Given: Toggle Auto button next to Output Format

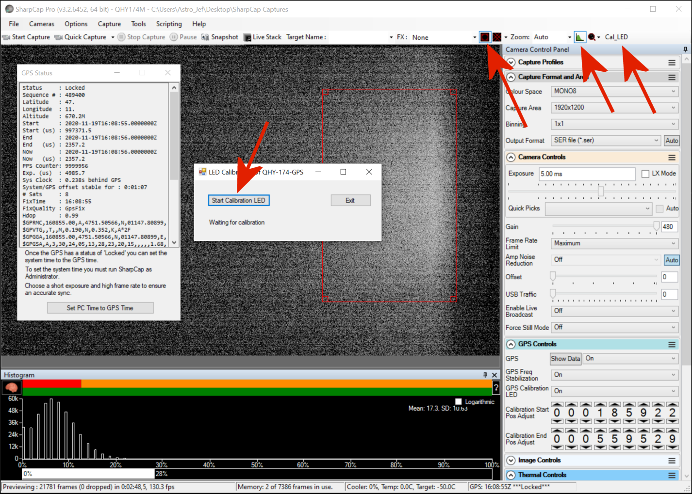Looking at the screenshot, I should (672, 141).
